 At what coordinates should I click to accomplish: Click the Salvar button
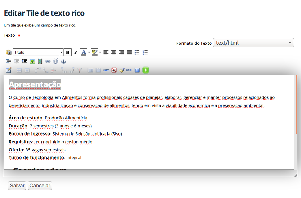pyautogui.click(x=17, y=186)
